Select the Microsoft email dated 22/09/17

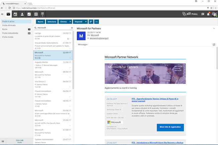tap(53, 55)
